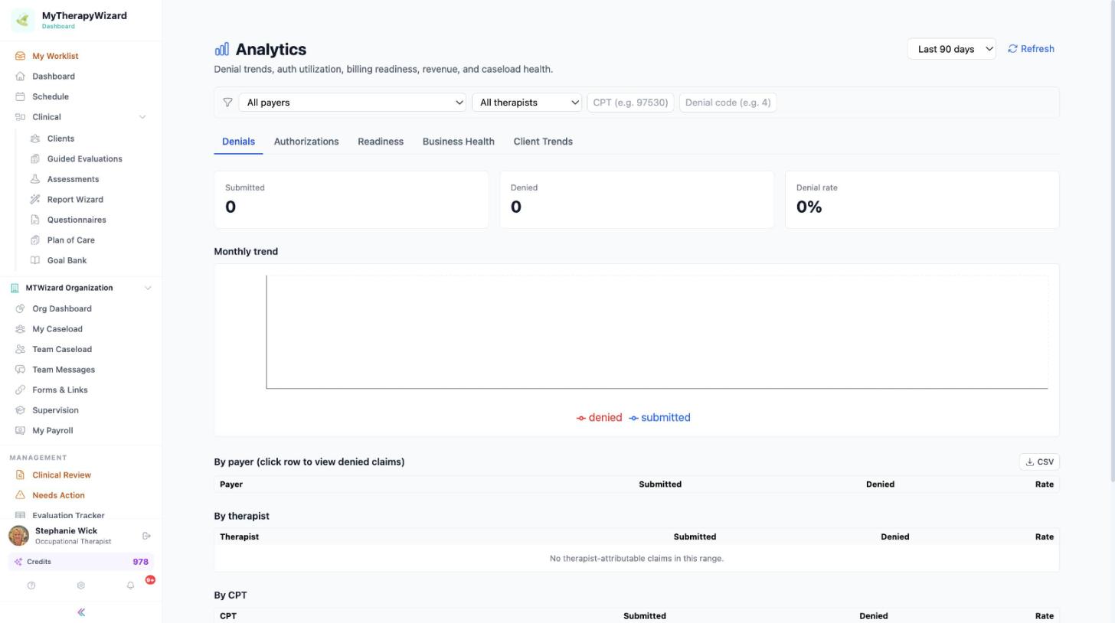
Task: Focus the CPT filter input field
Action: pos(630,103)
